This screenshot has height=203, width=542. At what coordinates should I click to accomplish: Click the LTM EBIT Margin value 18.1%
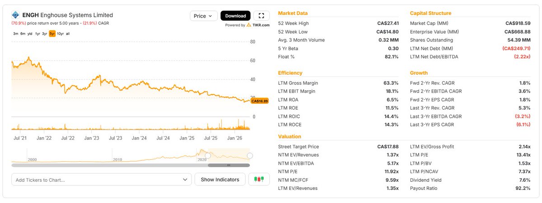[391, 91]
